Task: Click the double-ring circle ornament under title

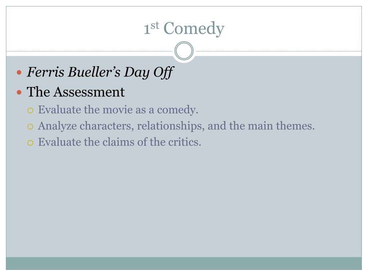Action: point(184,51)
